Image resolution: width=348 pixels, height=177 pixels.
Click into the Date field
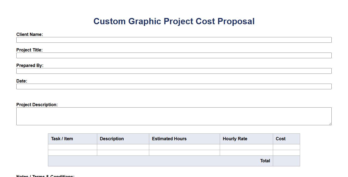coord(174,87)
